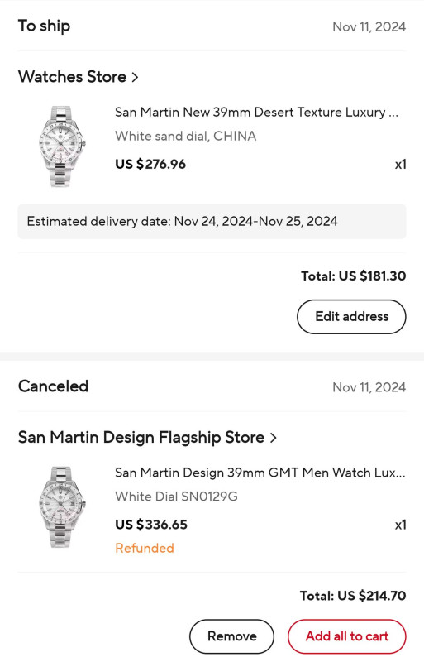
Task: Open the Watches Store chevron arrow
Action: [x=135, y=77]
